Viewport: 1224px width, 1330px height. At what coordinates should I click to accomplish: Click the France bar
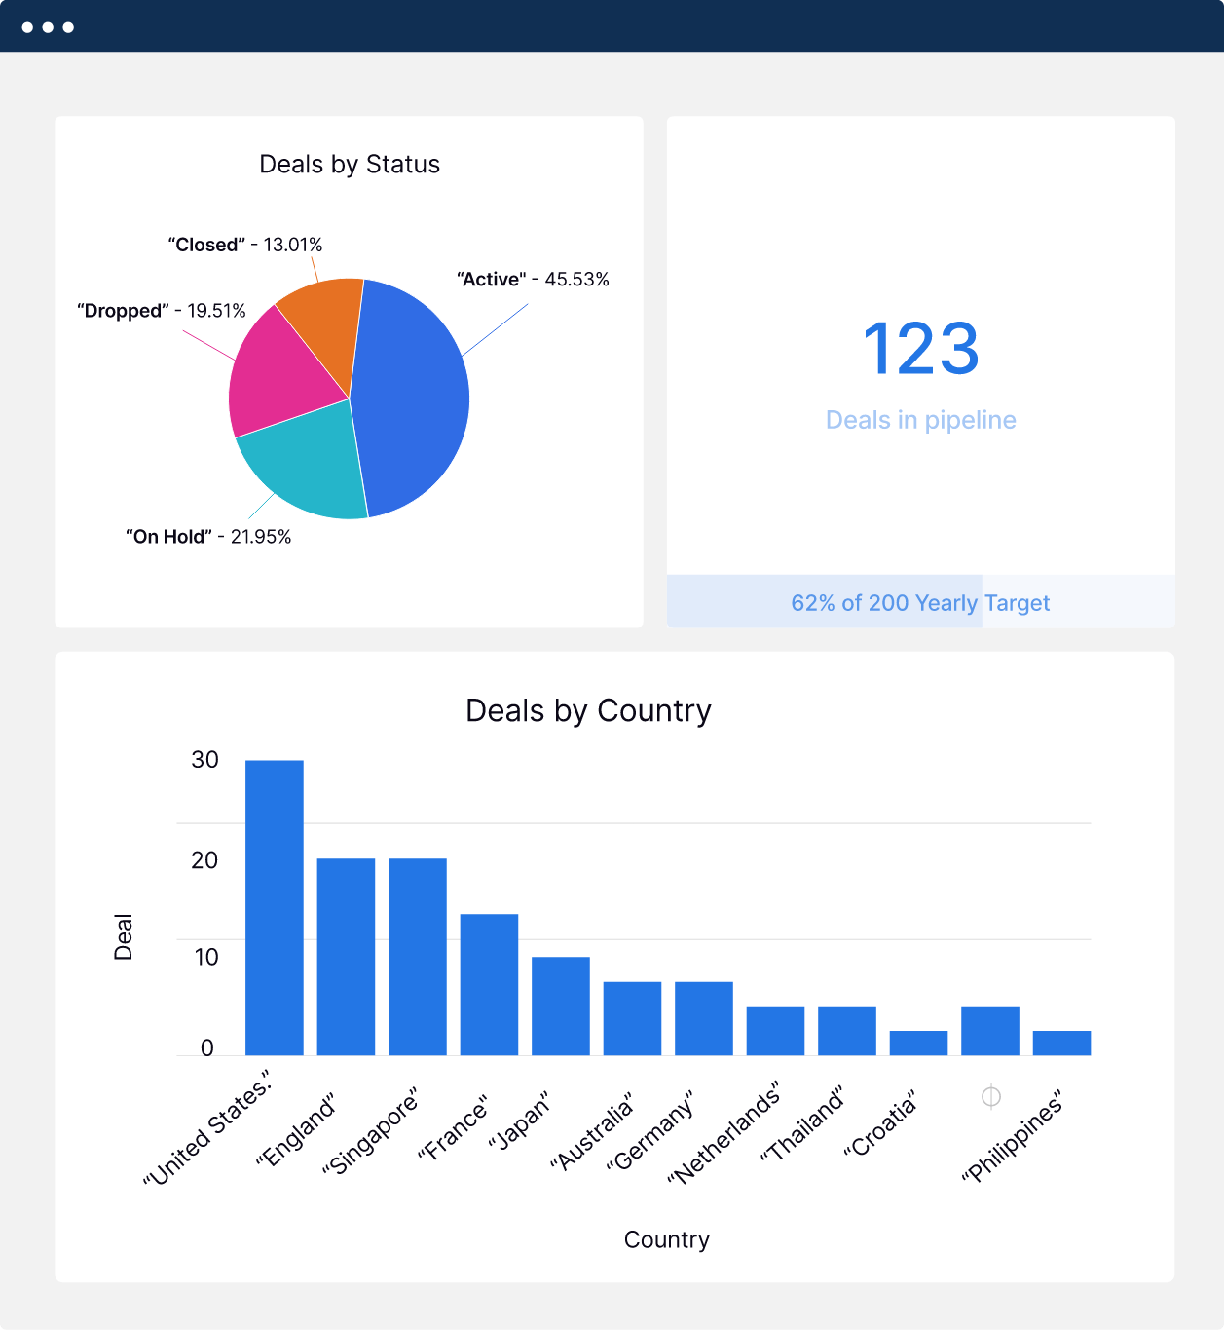coord(489,984)
